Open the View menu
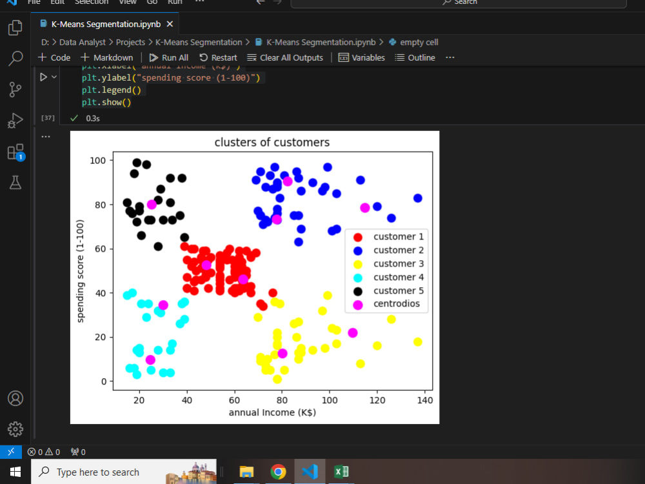This screenshot has width=645, height=484. click(x=128, y=2)
